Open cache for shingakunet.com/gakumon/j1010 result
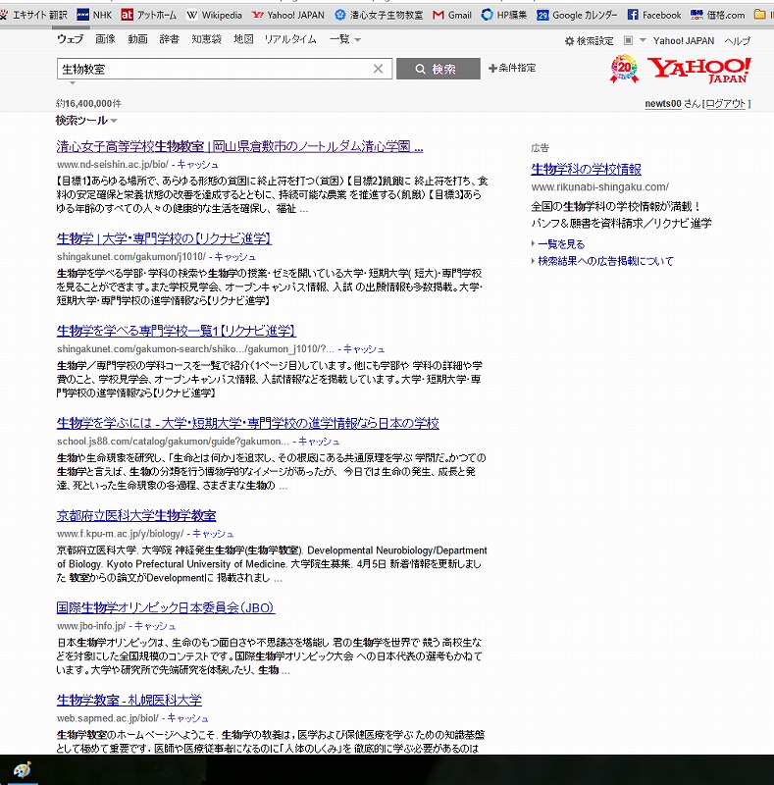The height and width of the screenshot is (785, 774). pyautogui.click(x=234, y=256)
